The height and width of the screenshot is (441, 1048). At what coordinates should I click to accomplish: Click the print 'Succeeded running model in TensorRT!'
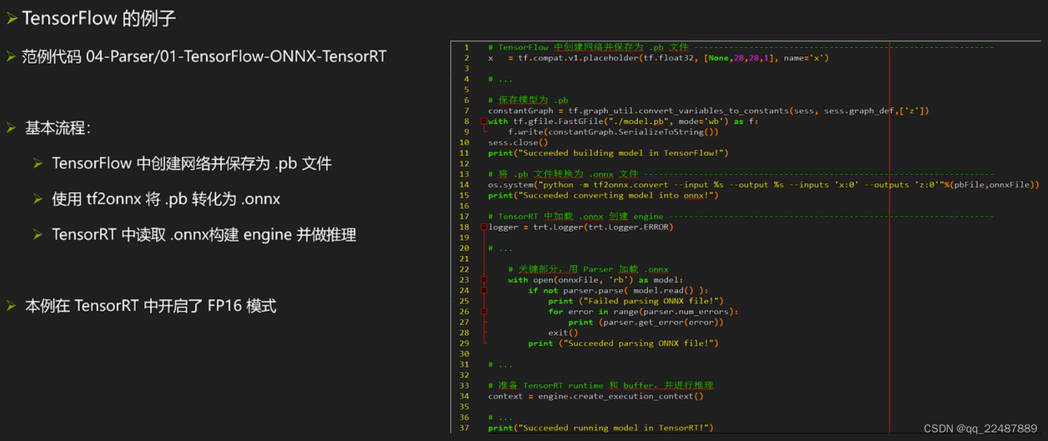[601, 428]
